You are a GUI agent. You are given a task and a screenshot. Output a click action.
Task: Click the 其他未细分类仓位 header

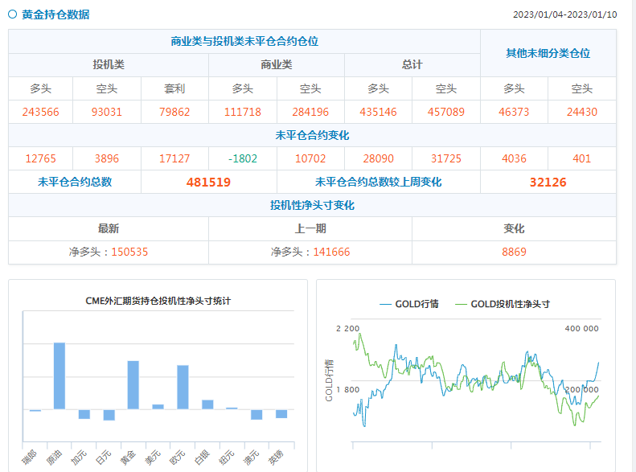pos(548,53)
